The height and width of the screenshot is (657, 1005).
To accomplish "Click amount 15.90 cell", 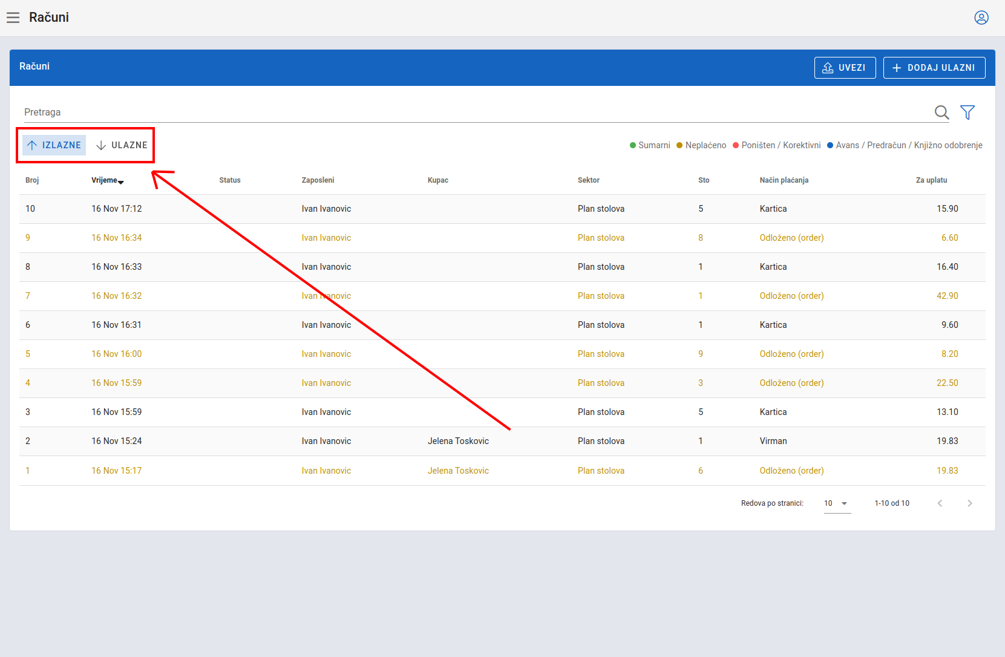I will pyautogui.click(x=948, y=209).
